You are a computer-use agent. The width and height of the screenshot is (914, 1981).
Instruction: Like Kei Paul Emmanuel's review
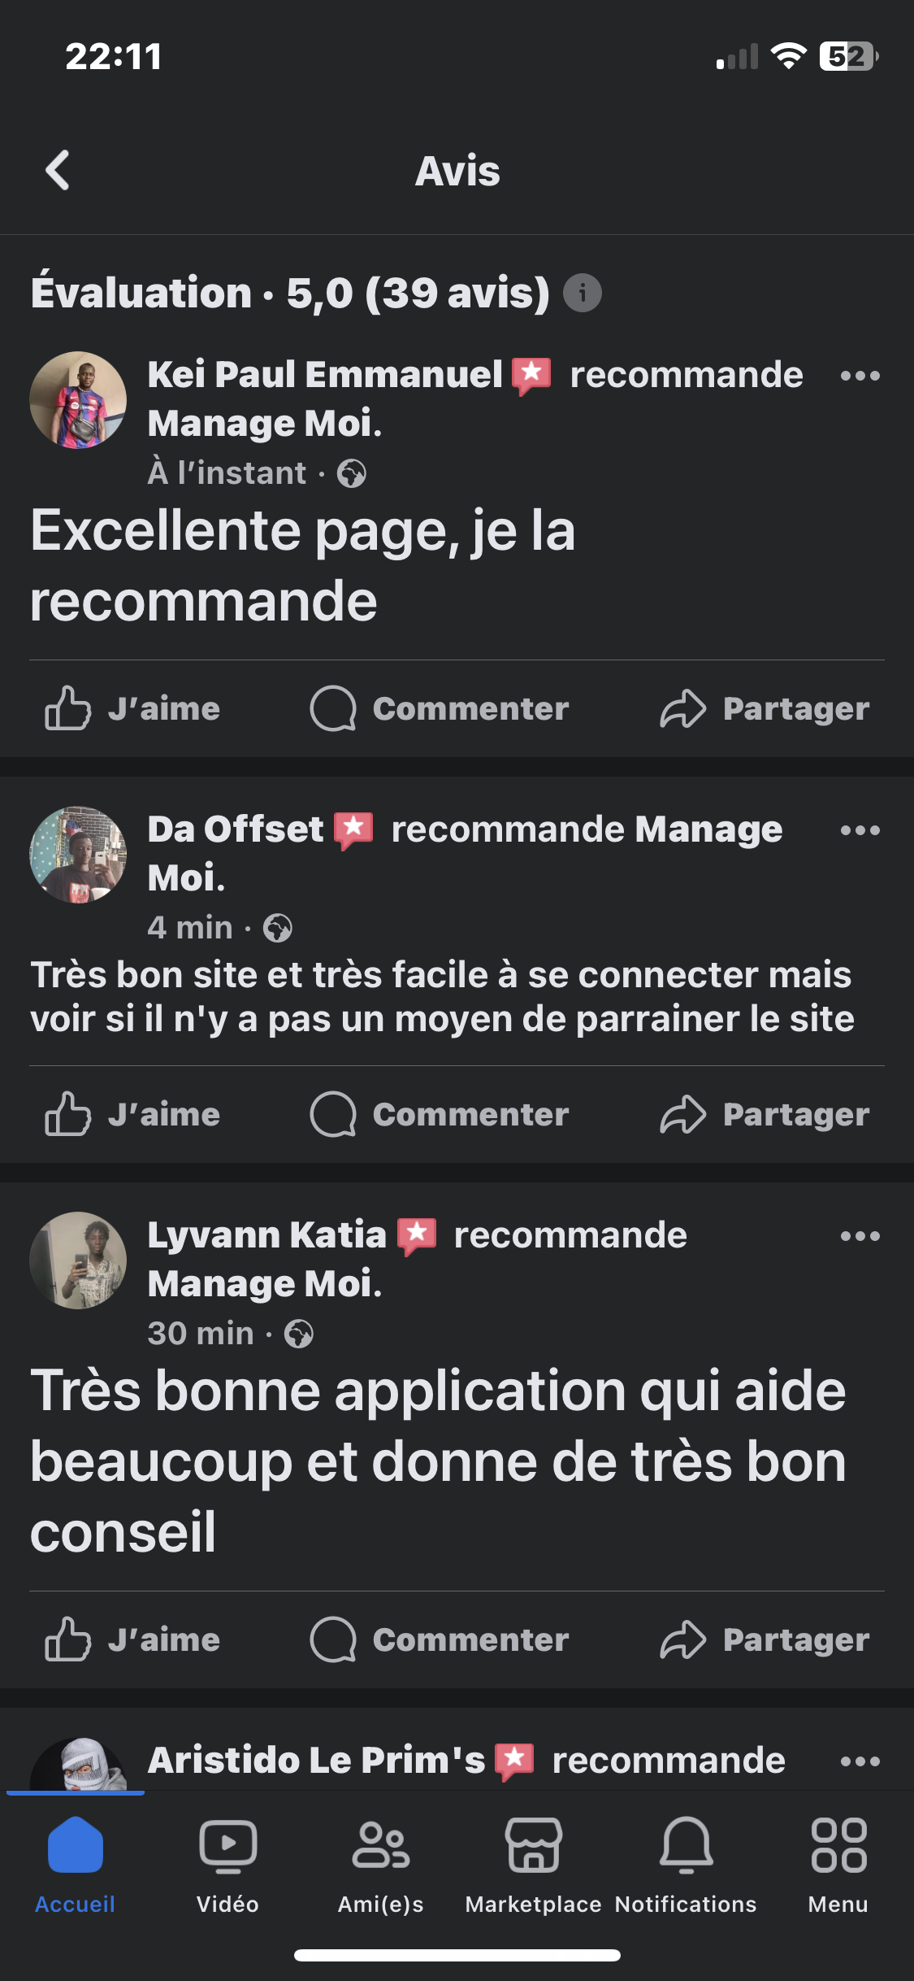click(x=132, y=708)
